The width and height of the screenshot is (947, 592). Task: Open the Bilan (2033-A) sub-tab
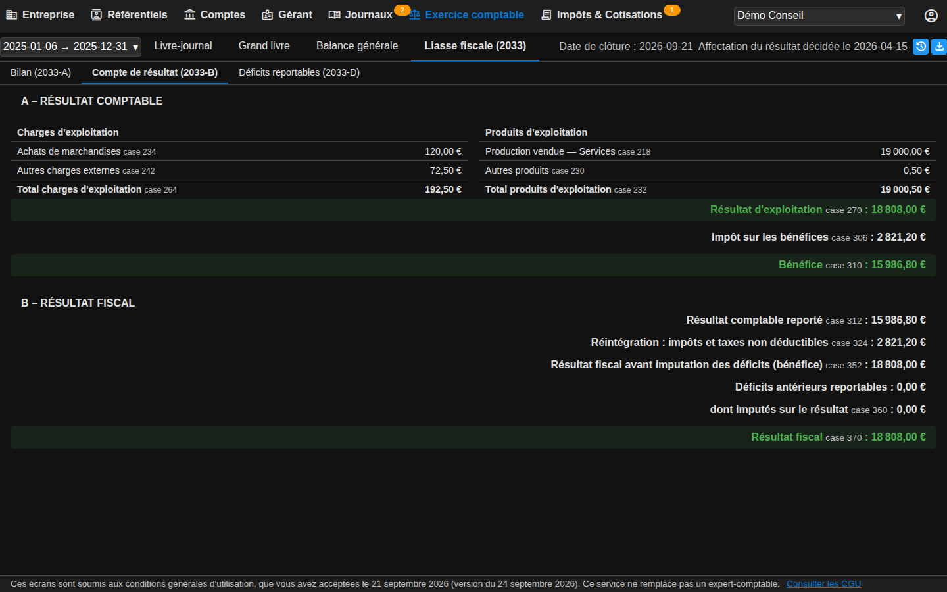41,72
